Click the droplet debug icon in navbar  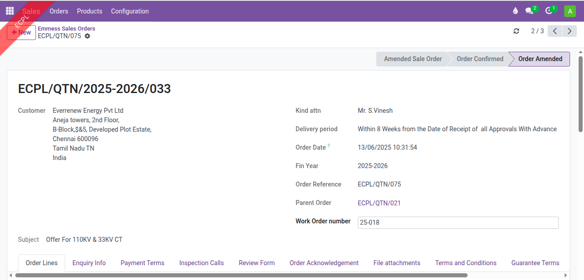click(515, 11)
